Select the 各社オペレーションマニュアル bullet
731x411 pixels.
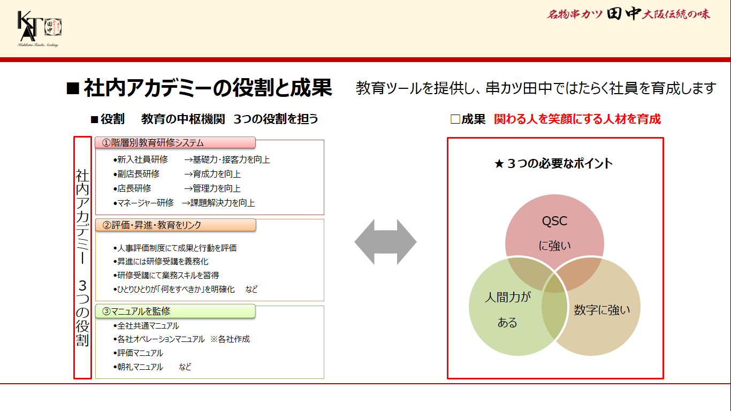pos(161,339)
